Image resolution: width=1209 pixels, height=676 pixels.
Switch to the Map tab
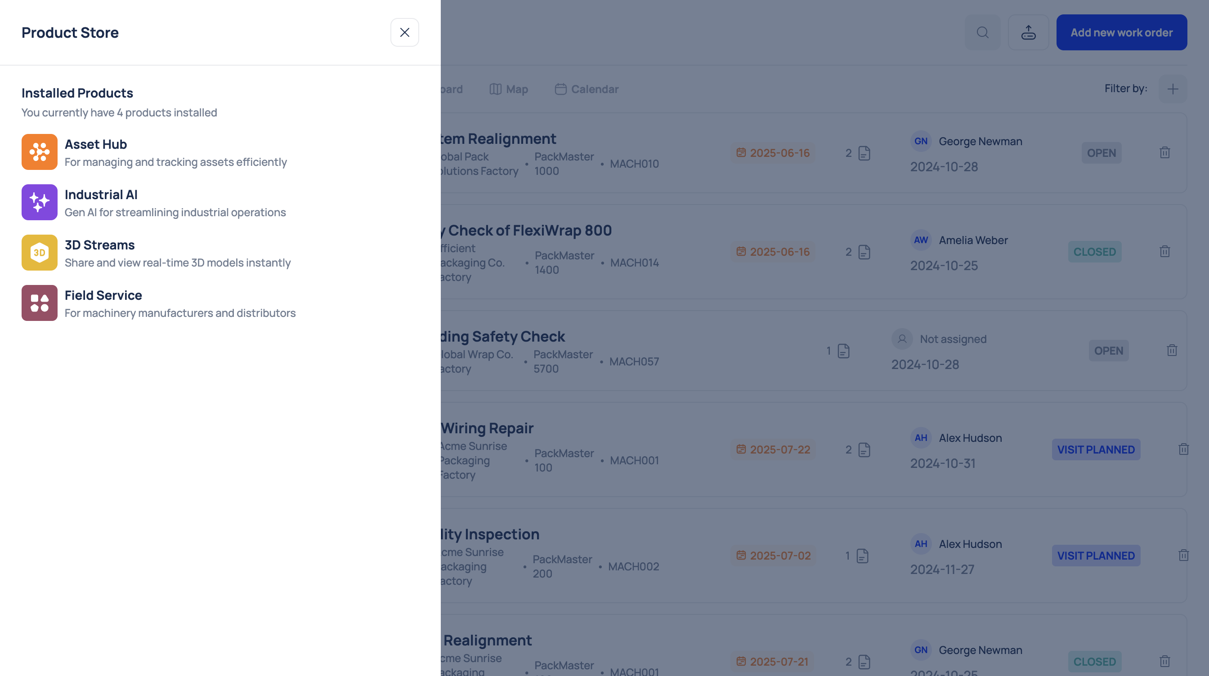tap(509, 89)
